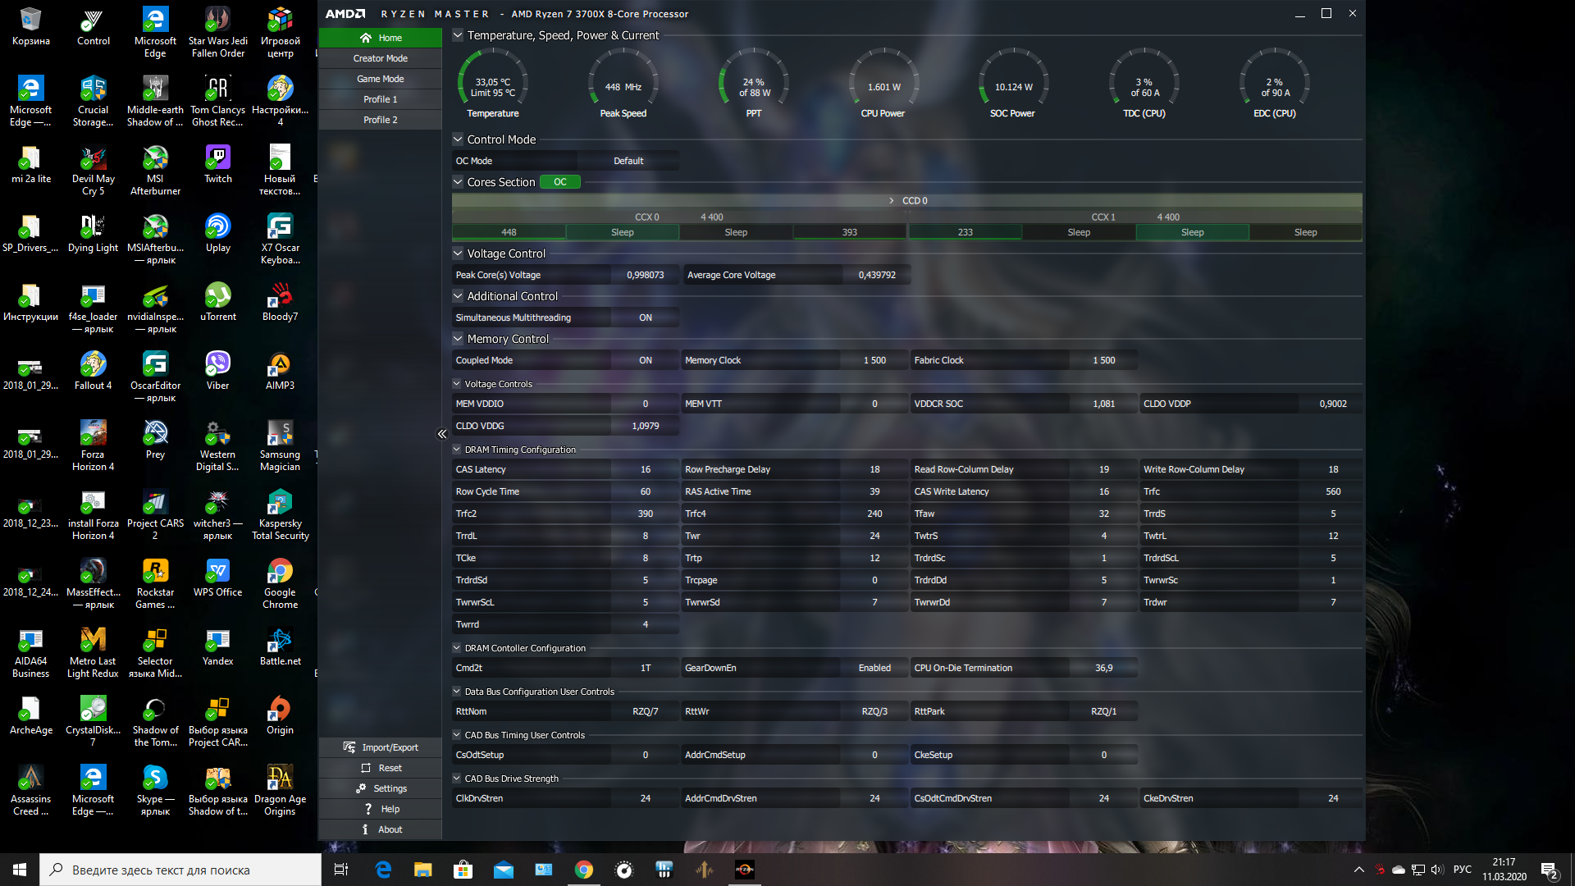Click the Import/Export sidebar icon
The image size is (1575, 886).
point(349,747)
